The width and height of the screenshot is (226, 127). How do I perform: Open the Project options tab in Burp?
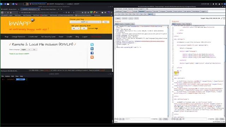[x=178, y=11]
